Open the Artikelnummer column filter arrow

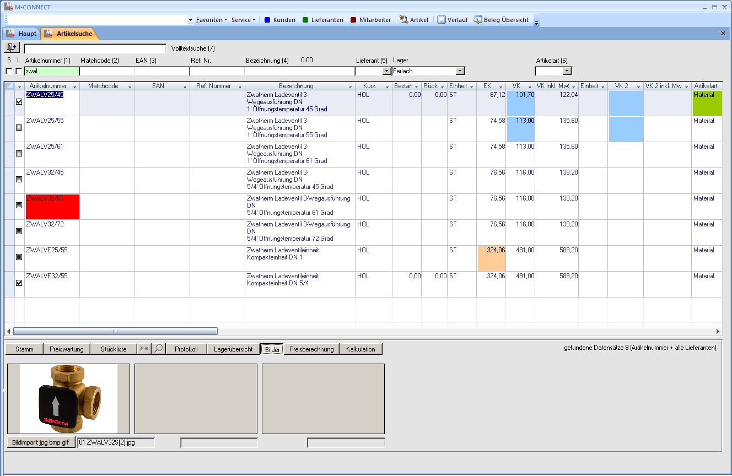coord(74,86)
